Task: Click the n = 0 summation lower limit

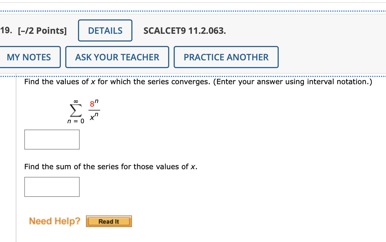Action: [75, 121]
